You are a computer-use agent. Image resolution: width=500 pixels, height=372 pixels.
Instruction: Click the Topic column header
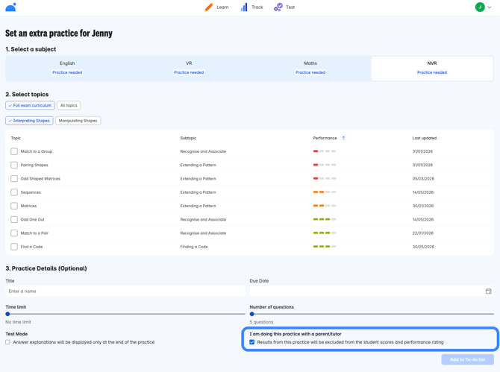pos(16,138)
